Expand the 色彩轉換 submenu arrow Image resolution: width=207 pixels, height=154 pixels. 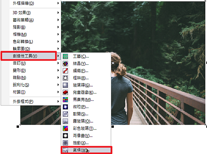point(58,41)
